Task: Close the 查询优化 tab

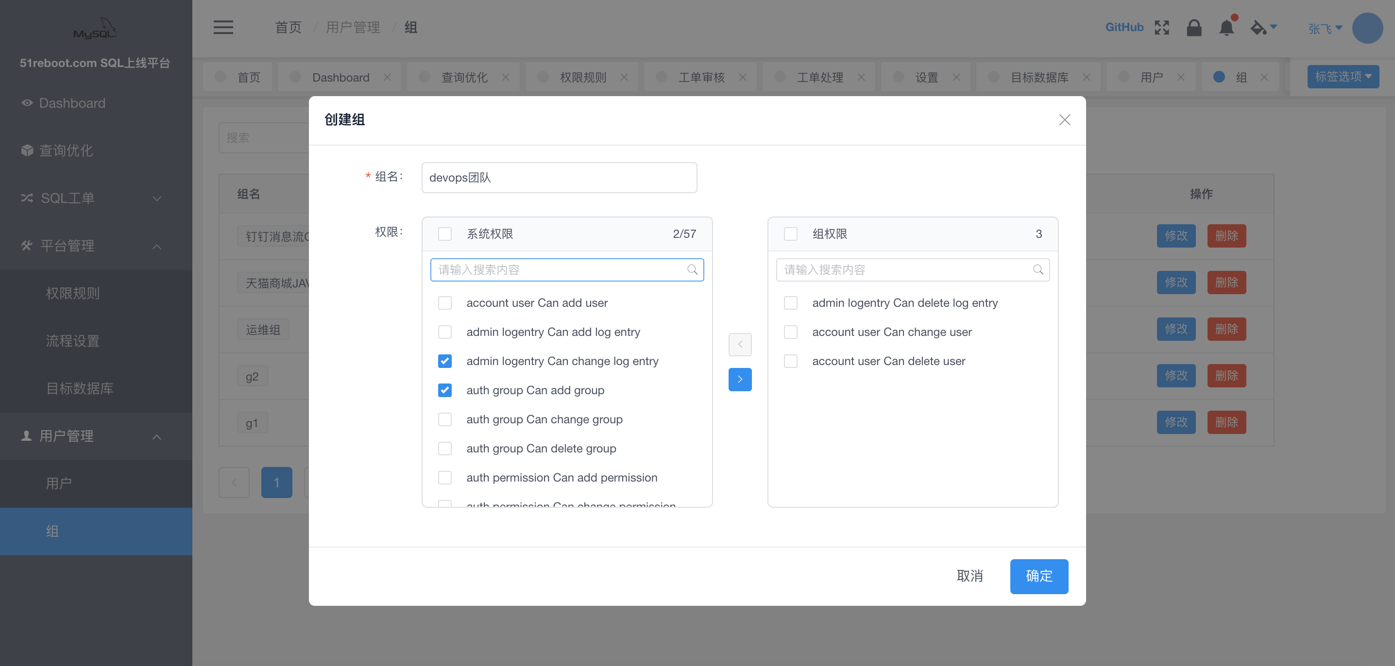Action: [x=505, y=77]
